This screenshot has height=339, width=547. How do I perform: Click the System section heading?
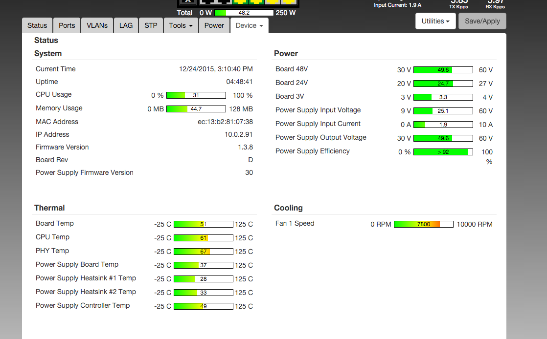48,54
